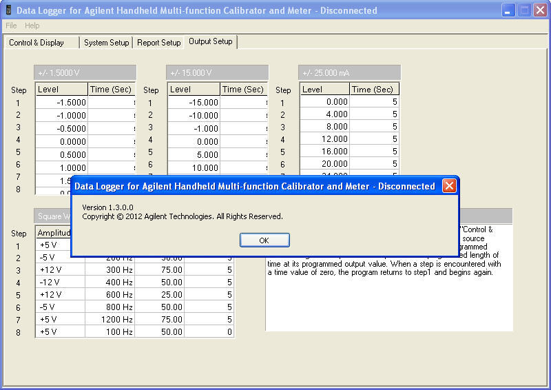This screenshot has height=390, width=551.
Task: Select amplitude -12 V in step 4
Action: pos(61,282)
